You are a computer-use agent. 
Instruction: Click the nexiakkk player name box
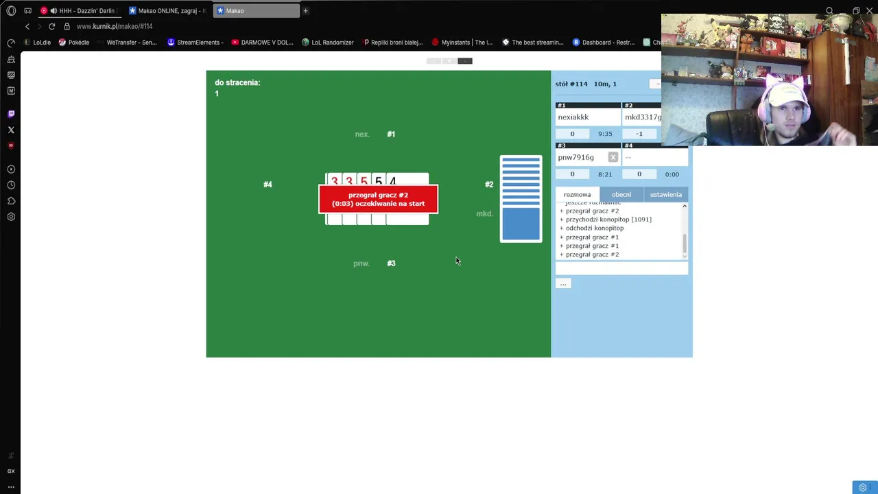click(588, 117)
